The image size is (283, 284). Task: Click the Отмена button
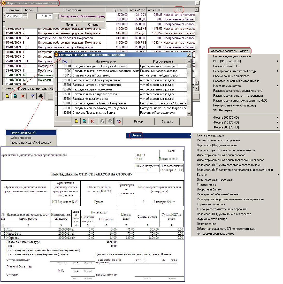tap(93, 25)
